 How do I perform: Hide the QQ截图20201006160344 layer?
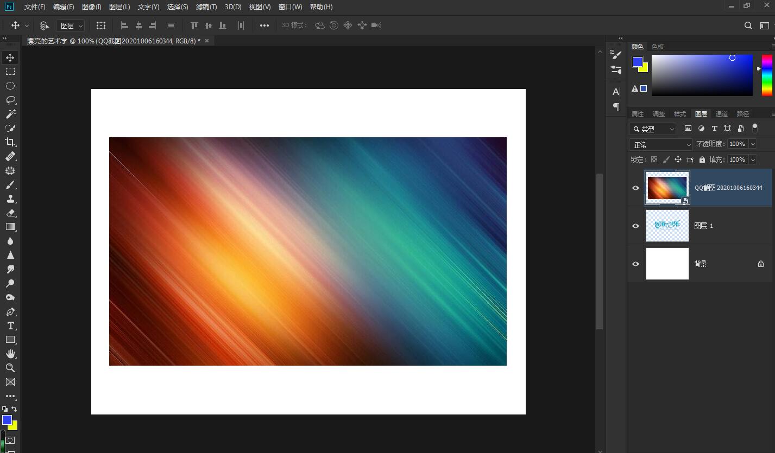pyautogui.click(x=635, y=188)
